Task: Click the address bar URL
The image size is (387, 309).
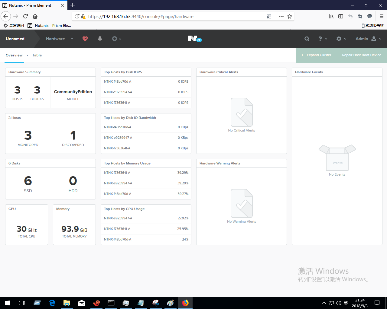Action: 141,16
